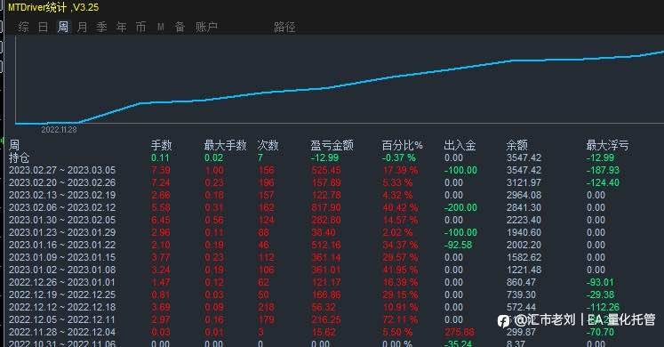Select the 年 yearly tab
Screen dimensions: 664x347
(122, 27)
